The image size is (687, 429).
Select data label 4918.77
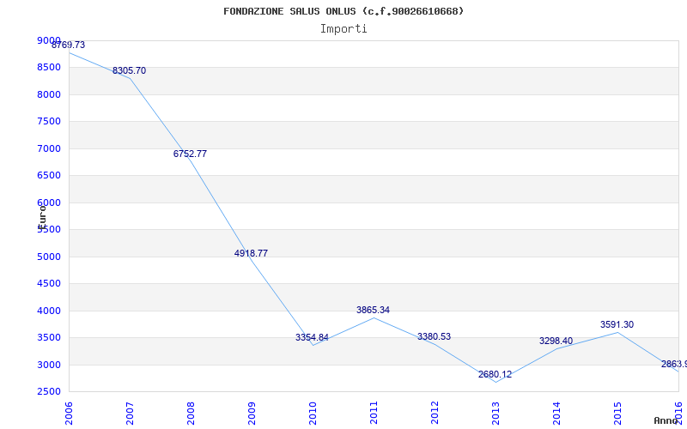(x=251, y=253)
